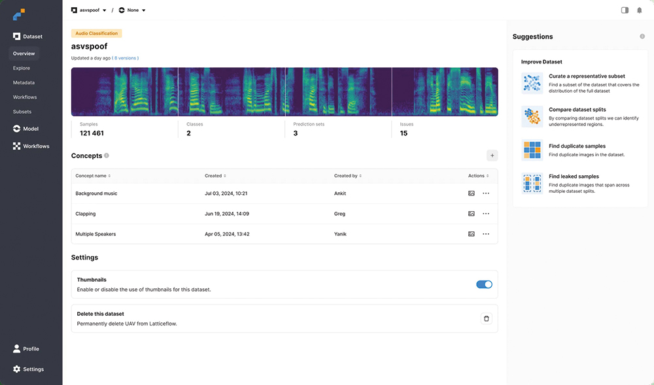Viewport: 654px width, 385px height.
Task: Click Find leaked samples icon
Action: tap(532, 183)
